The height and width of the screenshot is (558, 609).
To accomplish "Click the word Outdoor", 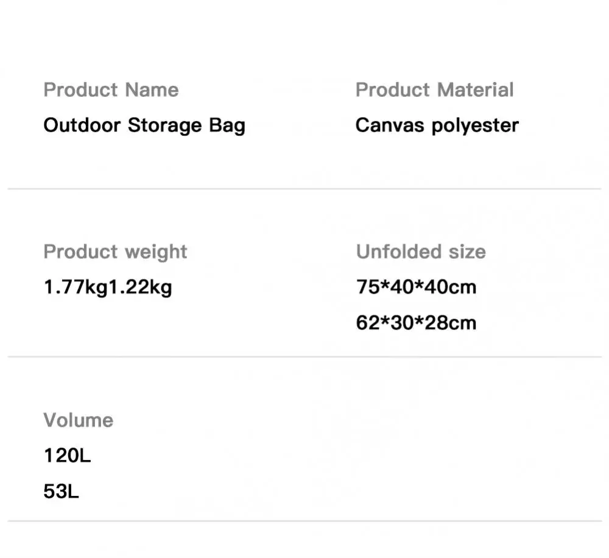I will (x=83, y=125).
